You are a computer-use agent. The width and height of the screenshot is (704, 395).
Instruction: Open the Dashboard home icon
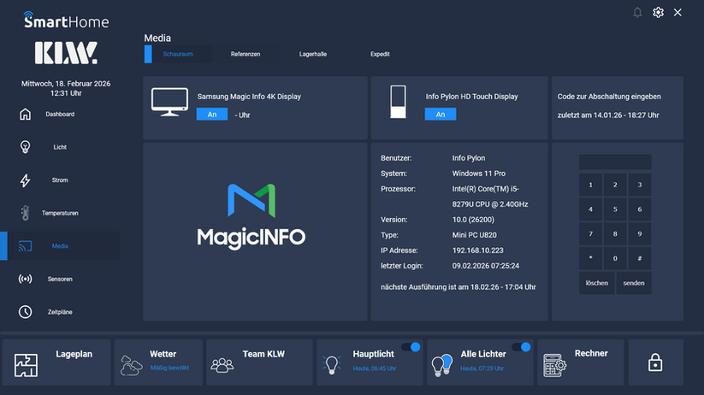[x=25, y=114]
